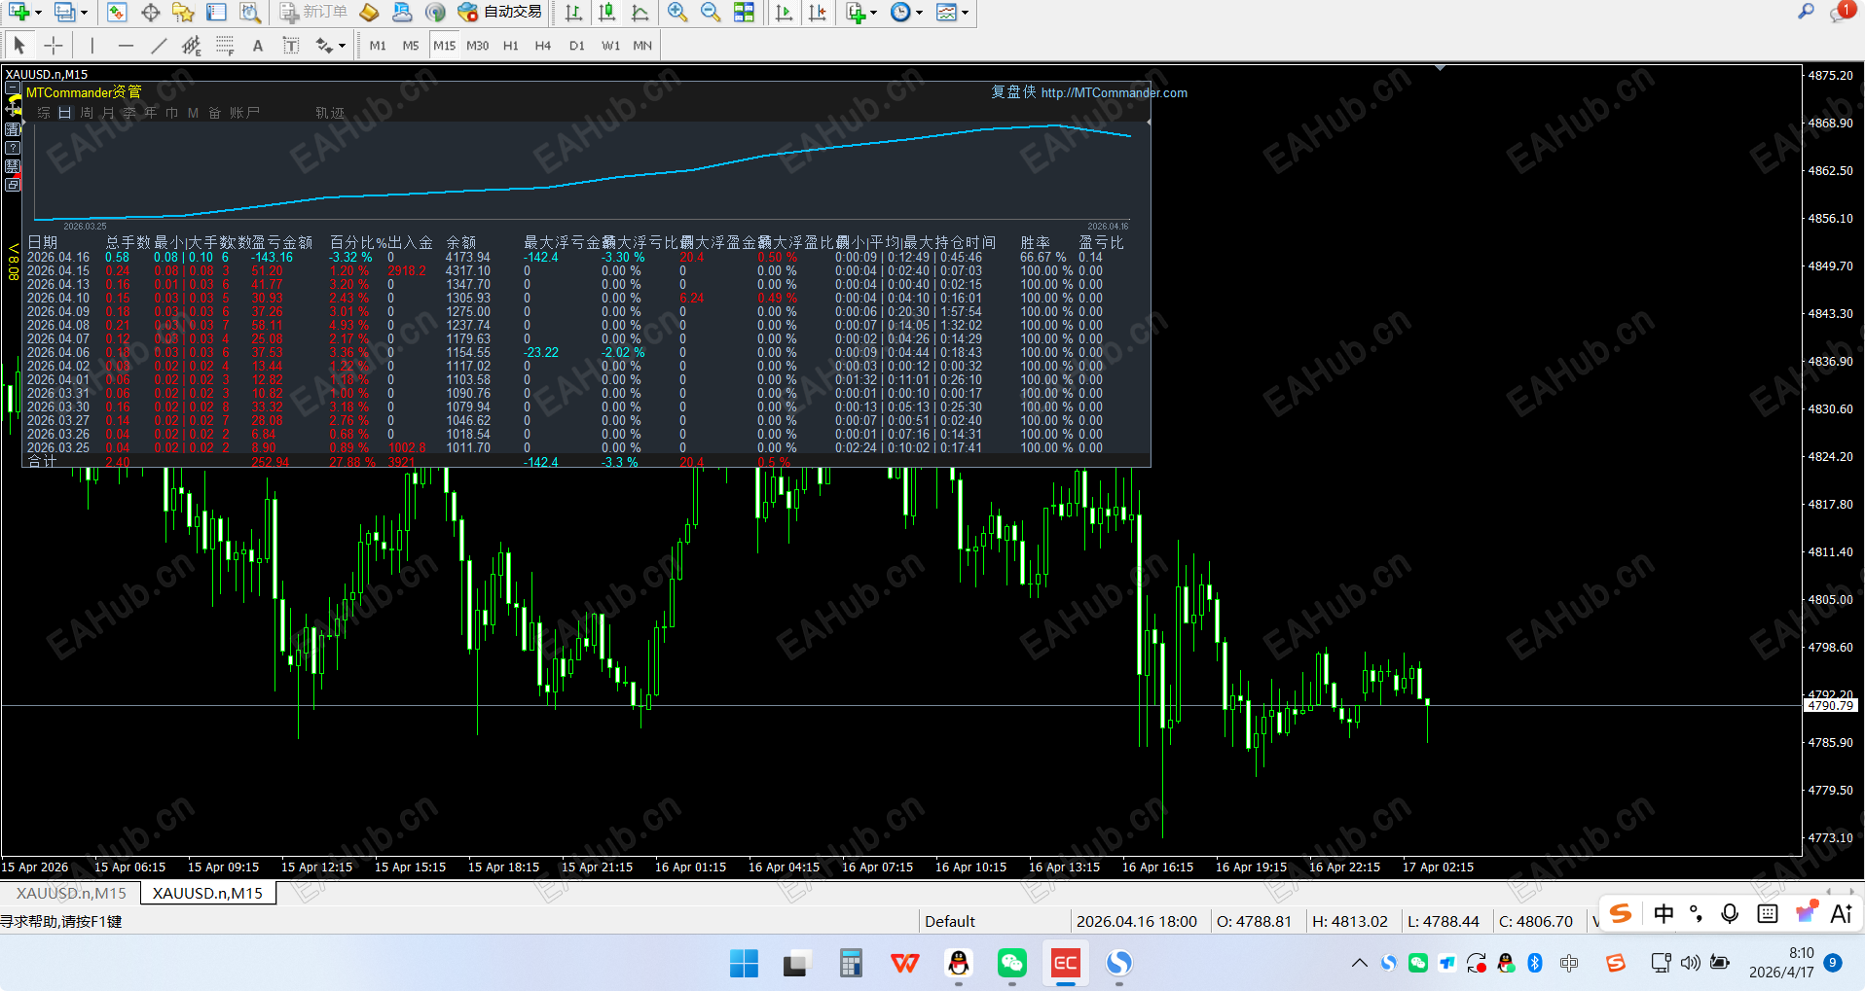Open the Navigator favorites folder icon
The width and height of the screenshot is (1865, 991).
(183, 12)
